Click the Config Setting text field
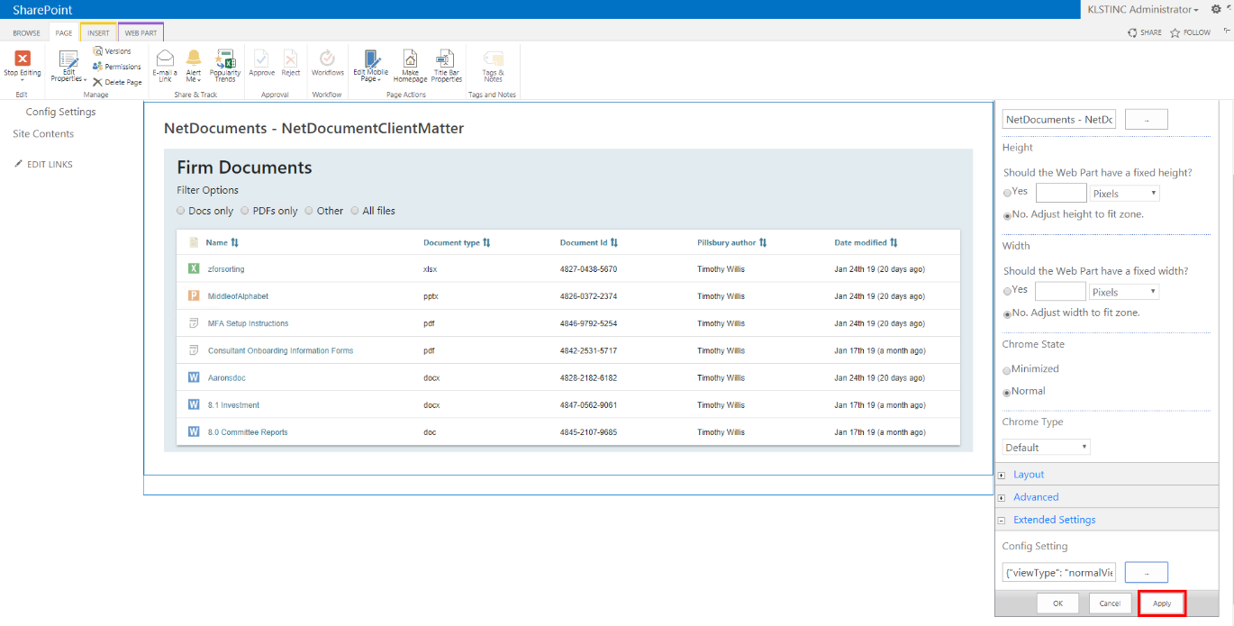 [x=1059, y=572]
